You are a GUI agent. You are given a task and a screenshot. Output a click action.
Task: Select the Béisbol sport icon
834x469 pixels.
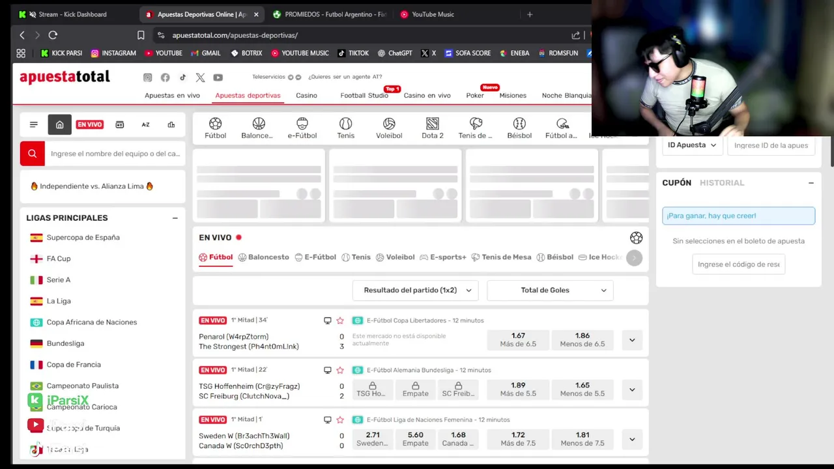click(519, 128)
